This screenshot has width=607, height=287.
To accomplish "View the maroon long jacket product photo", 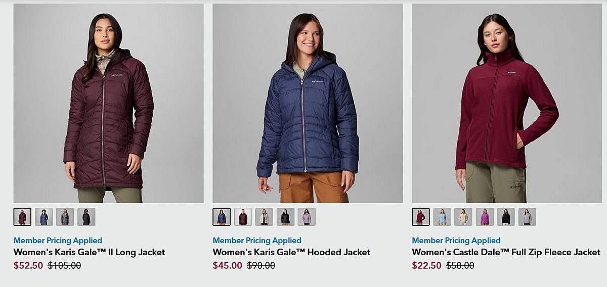I will (x=109, y=103).
